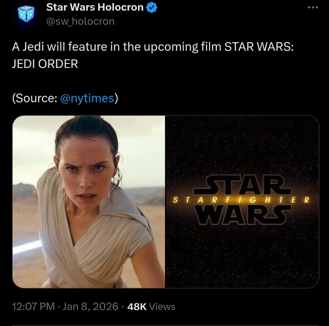
Task: Click the 12:07 PM timestamp
Action: (x=33, y=306)
